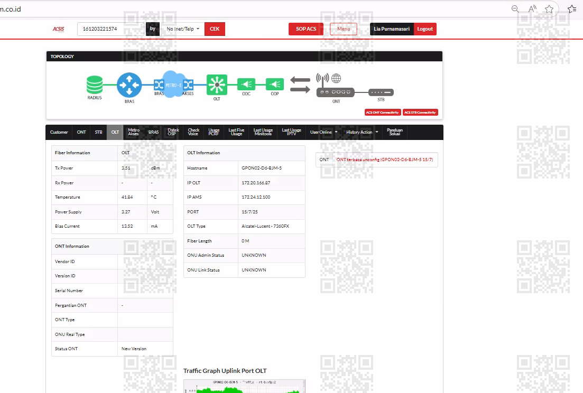Screen dimensions: 583x393
Task: Click the ODC icon in topology
Action: (246, 85)
